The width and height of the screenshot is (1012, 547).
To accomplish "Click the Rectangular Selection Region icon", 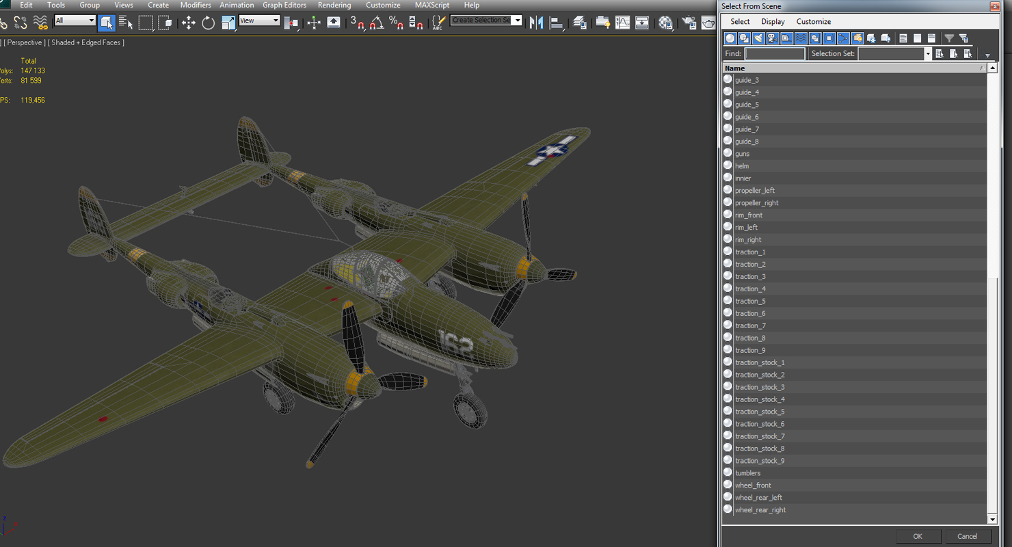I will coord(146,23).
